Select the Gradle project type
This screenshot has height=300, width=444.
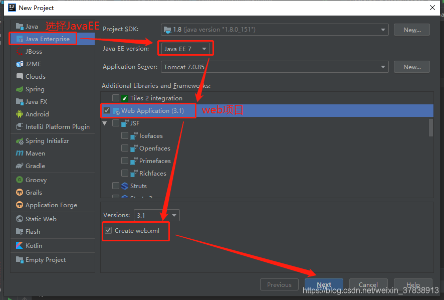[53, 166]
